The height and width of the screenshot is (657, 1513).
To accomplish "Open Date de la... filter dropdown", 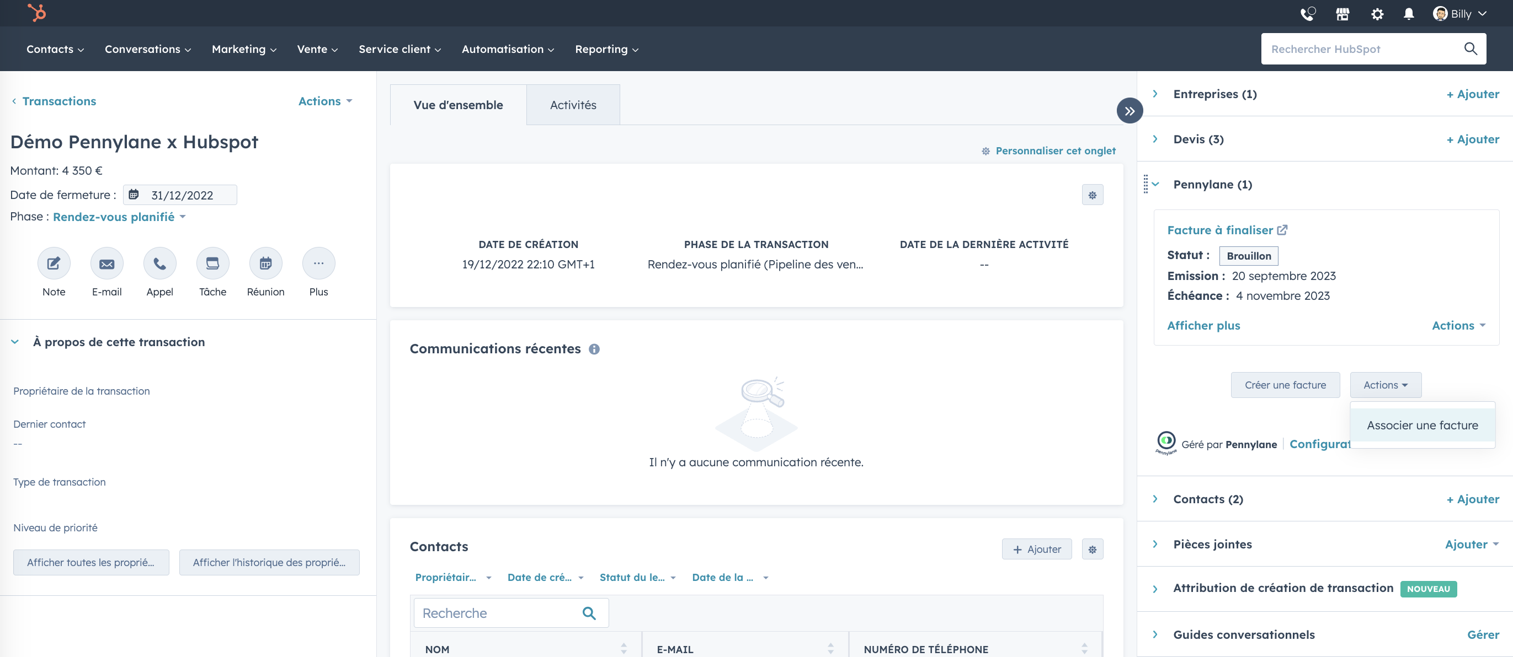I will [x=730, y=577].
